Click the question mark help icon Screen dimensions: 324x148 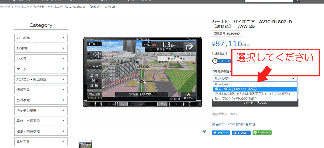215,61
